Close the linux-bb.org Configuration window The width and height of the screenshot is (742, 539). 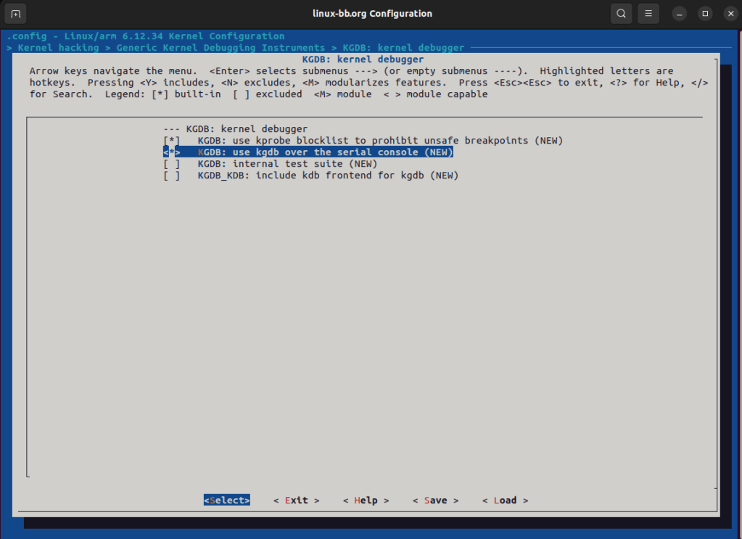tap(728, 13)
